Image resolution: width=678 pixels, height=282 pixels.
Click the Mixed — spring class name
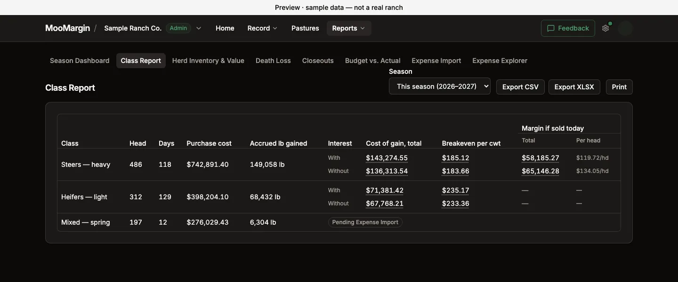[86, 222]
